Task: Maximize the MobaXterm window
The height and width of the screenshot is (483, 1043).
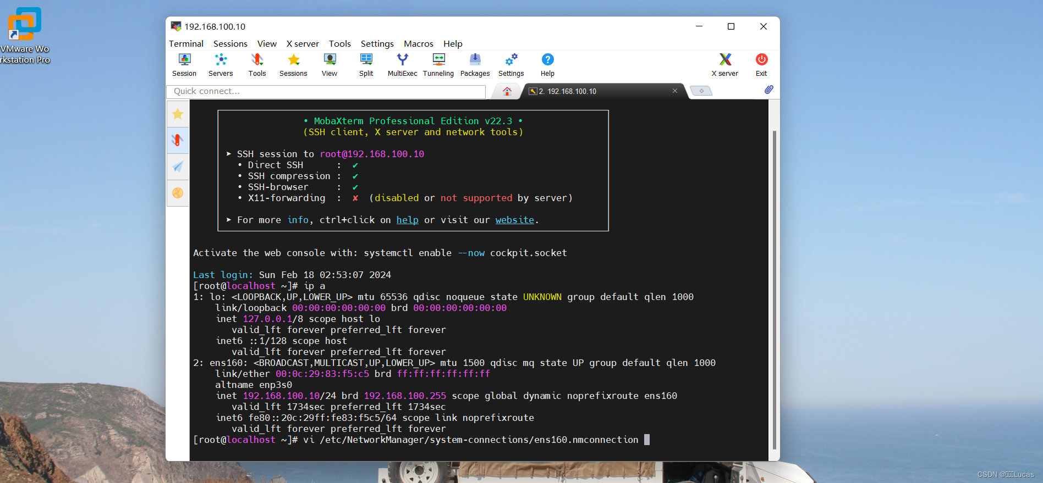Action: pyautogui.click(x=731, y=26)
